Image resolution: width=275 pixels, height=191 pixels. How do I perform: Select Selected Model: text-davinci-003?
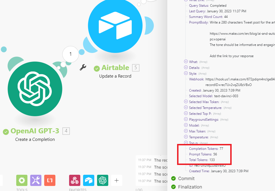[214, 96]
